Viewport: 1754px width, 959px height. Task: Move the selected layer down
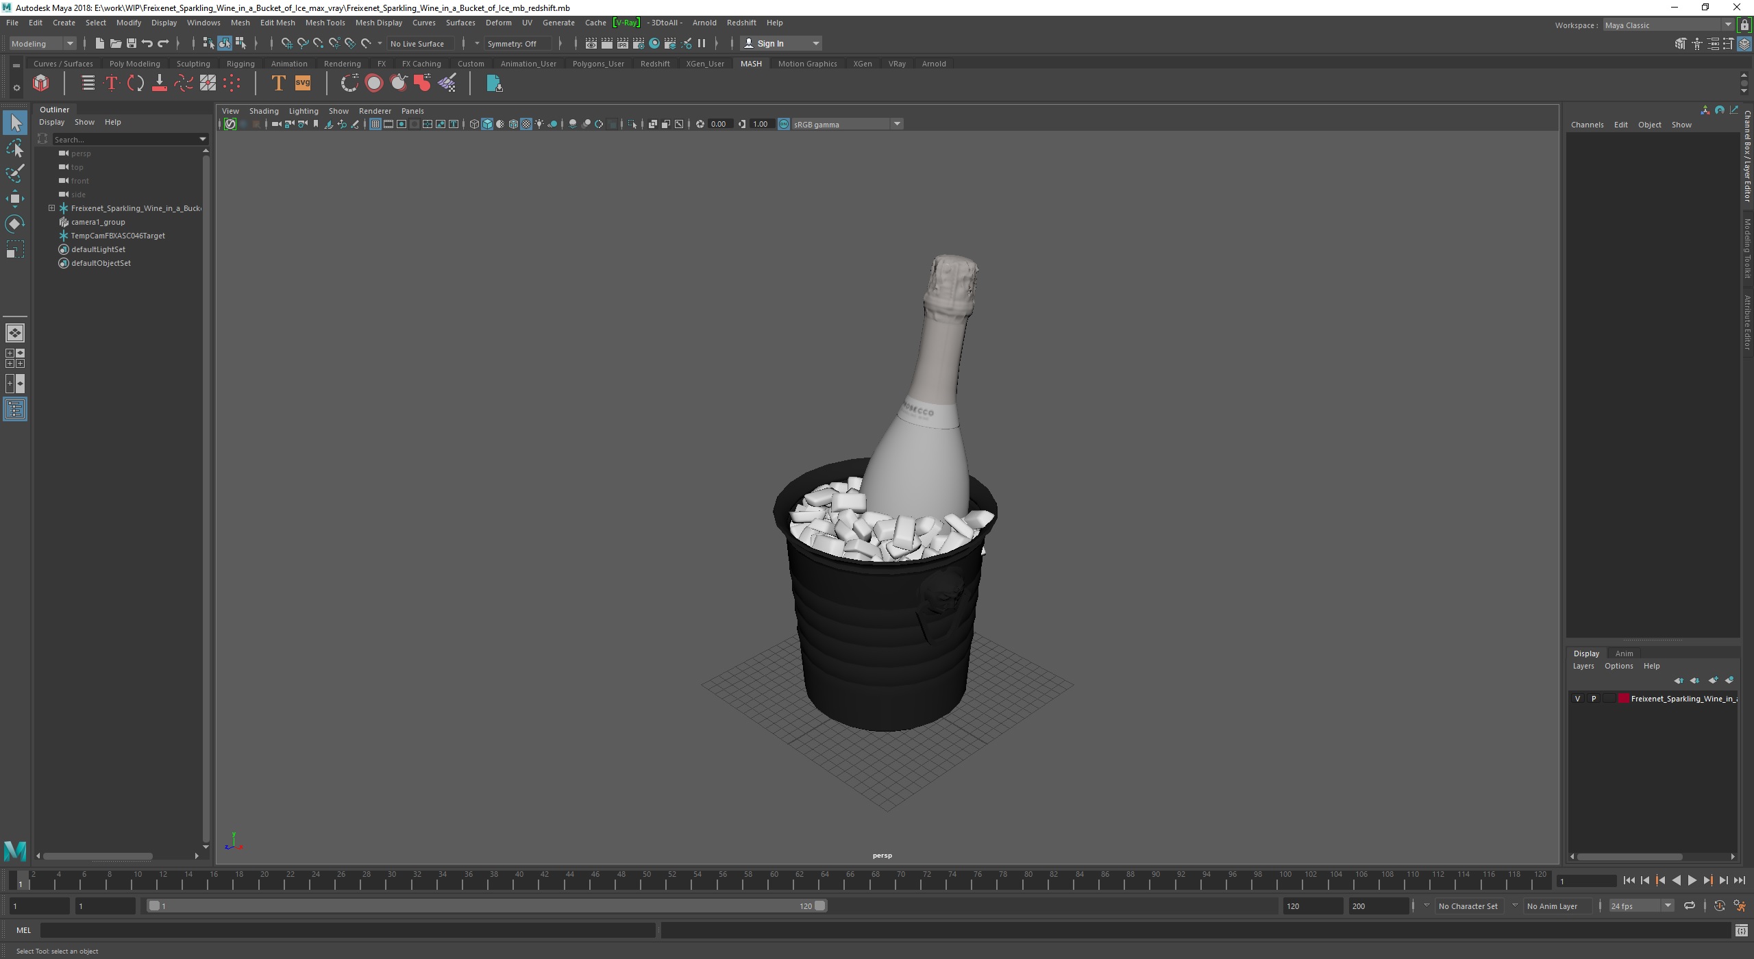[1695, 680]
